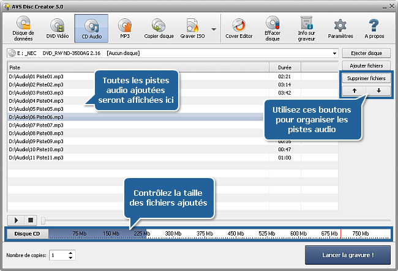Open the Disque de données mode
Viewport: 398px width, 271px height.
point(23,31)
